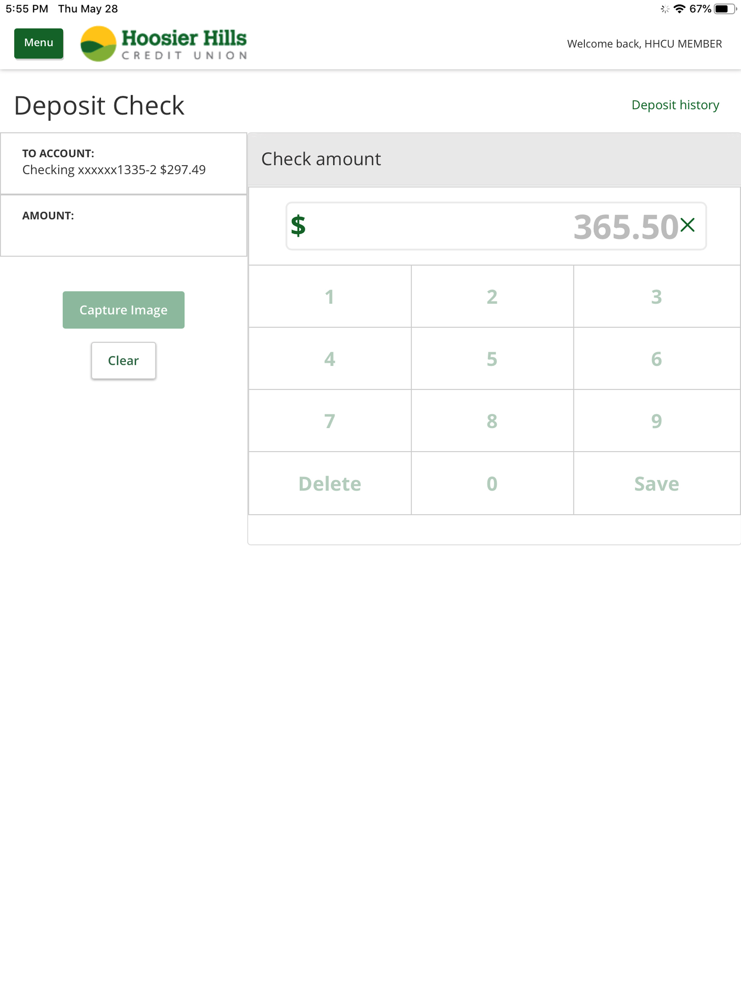
Task: Tap keypad digit 6
Action: [x=657, y=358]
